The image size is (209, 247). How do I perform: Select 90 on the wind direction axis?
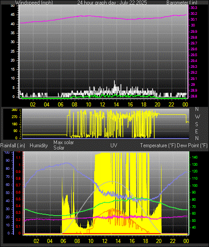click(15, 131)
